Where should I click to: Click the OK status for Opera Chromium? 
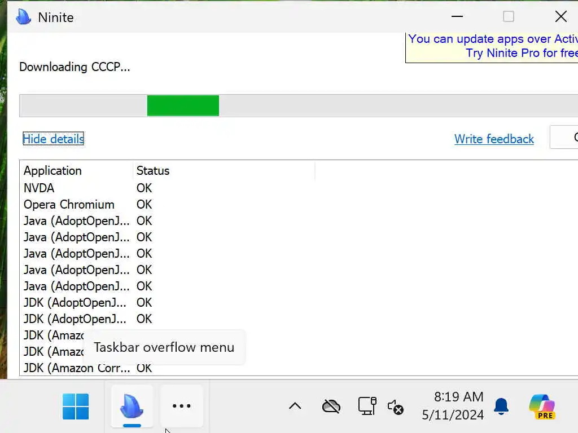tap(144, 204)
